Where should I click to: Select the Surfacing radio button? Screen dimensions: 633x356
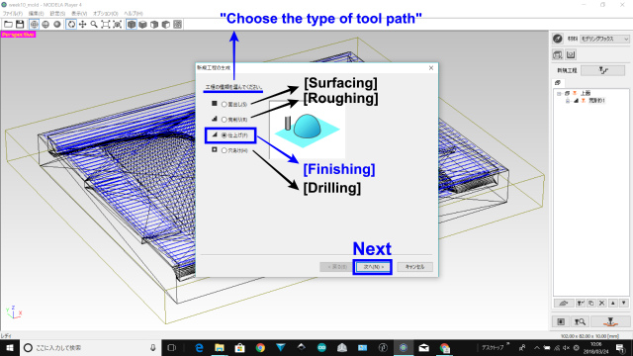pyautogui.click(x=225, y=104)
